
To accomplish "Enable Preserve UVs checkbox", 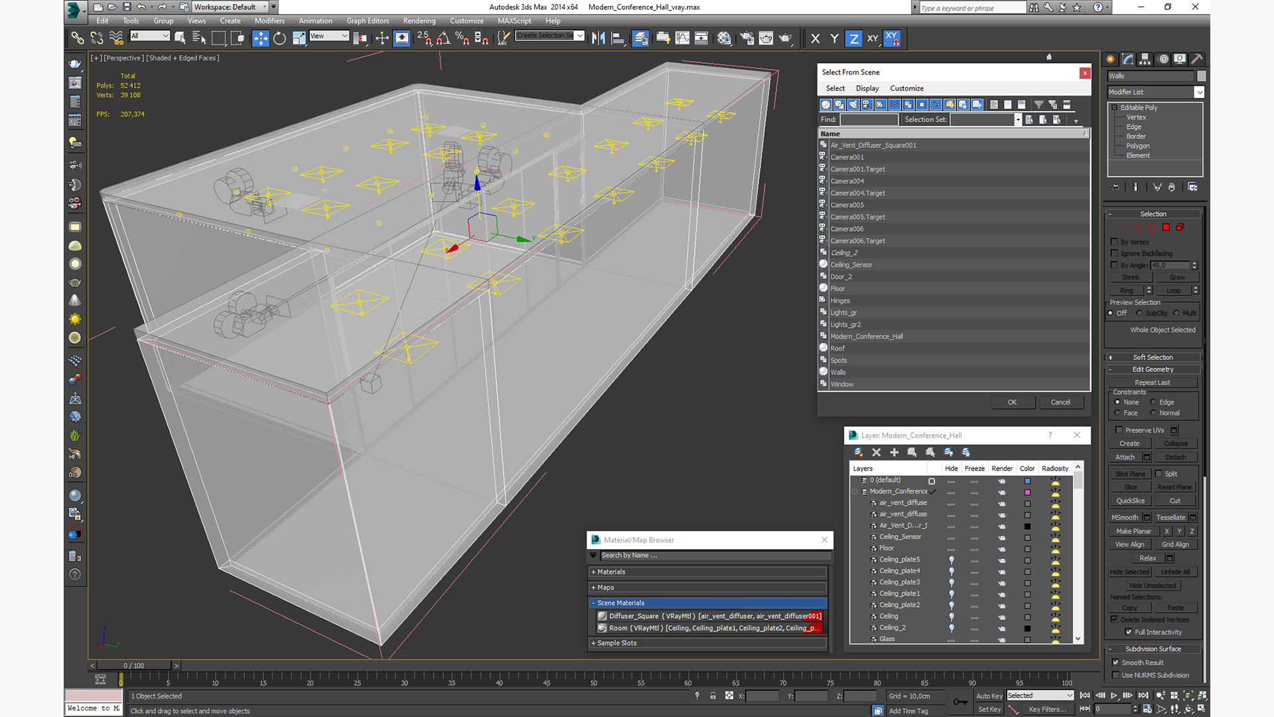I will point(1119,430).
